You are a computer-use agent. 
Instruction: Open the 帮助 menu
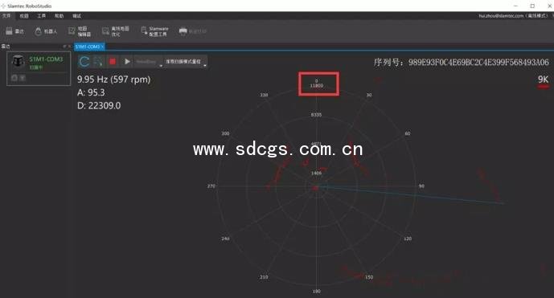pyautogui.click(x=59, y=16)
